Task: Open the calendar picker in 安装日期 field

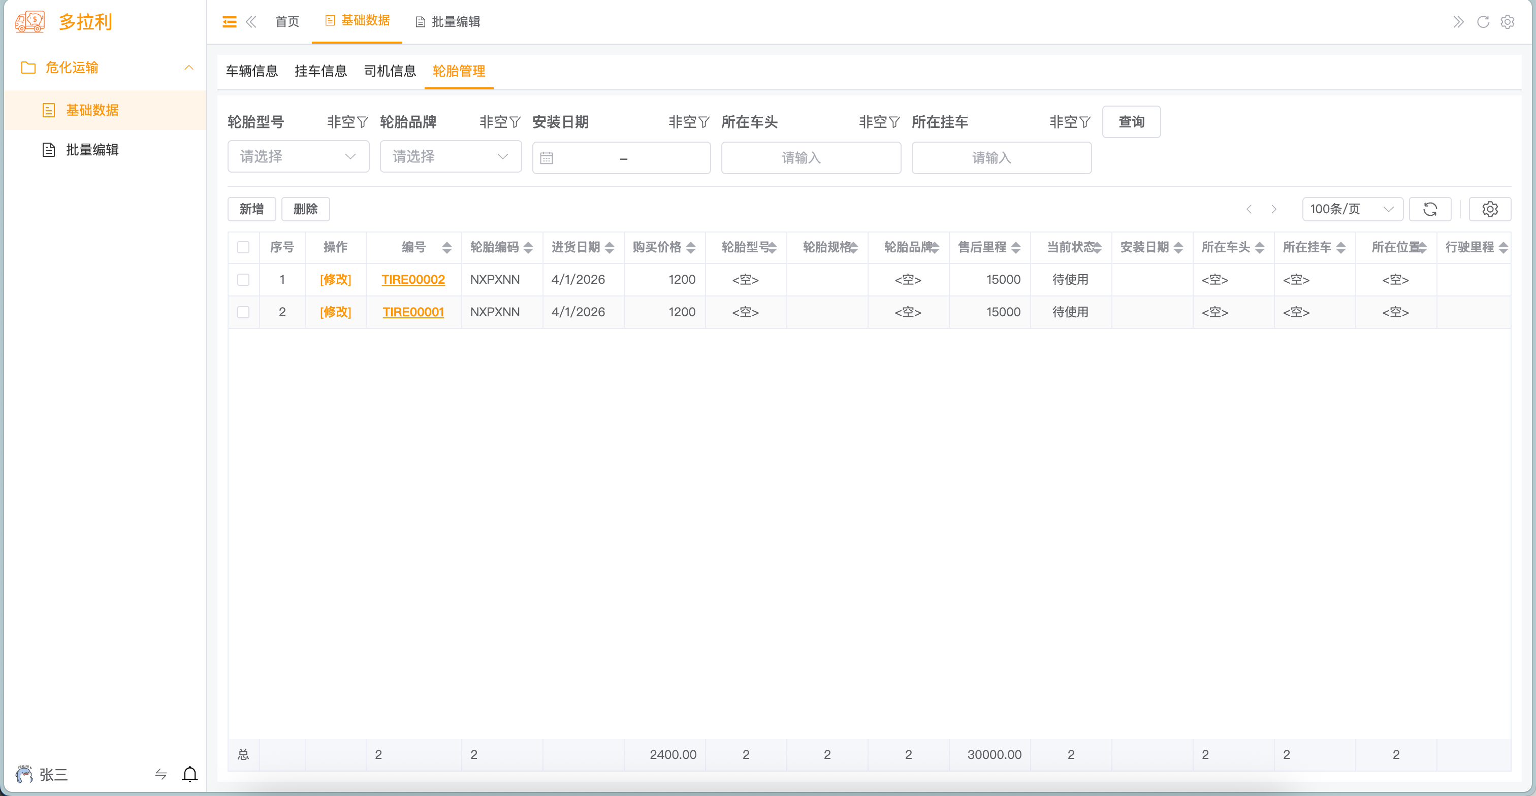Action: [549, 157]
